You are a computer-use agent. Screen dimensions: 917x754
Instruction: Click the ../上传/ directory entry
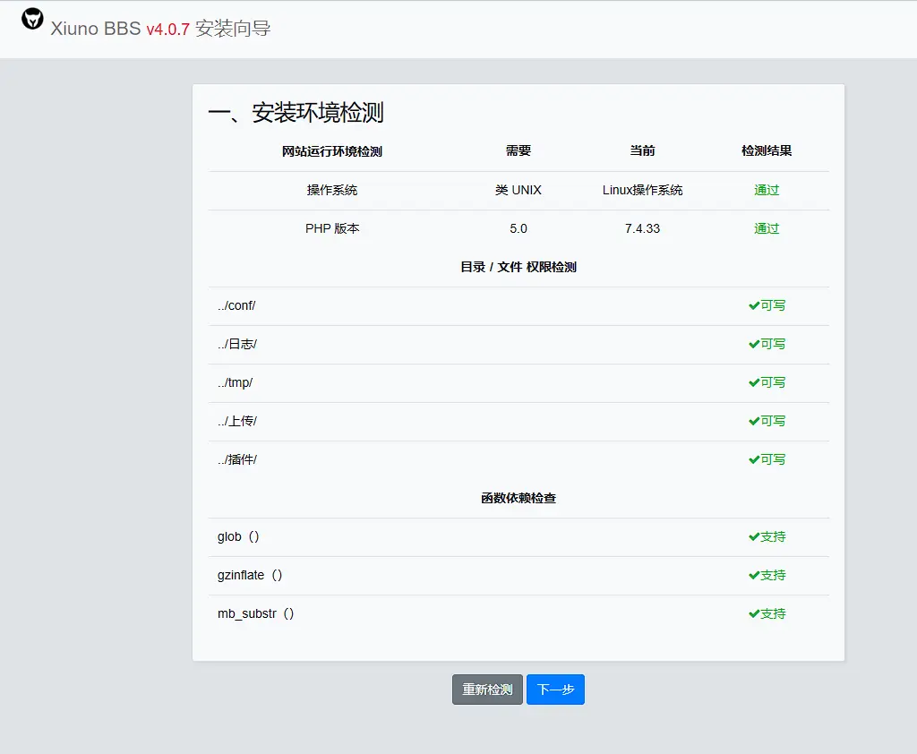(236, 421)
